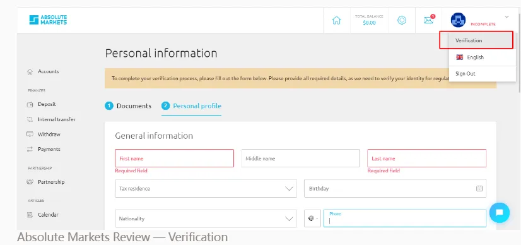Open Partnership page
Viewport: 521px width, 245px height.
51,182
